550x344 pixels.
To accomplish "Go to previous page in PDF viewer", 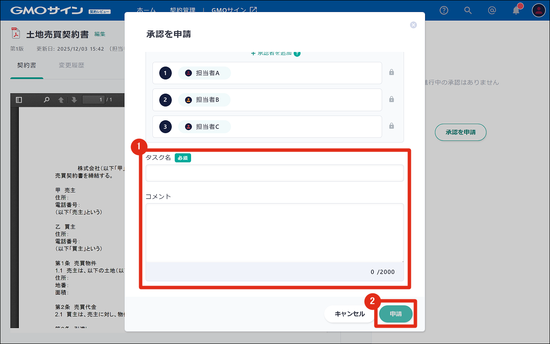I will pos(61,100).
